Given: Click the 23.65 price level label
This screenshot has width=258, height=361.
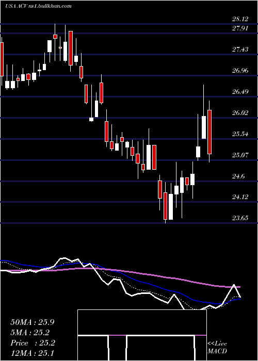Looking at the screenshot, I should tap(240, 218).
